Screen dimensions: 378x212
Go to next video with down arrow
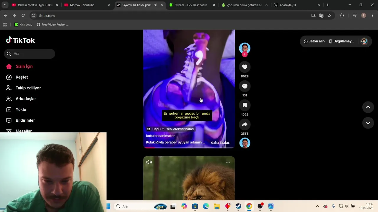(x=368, y=123)
